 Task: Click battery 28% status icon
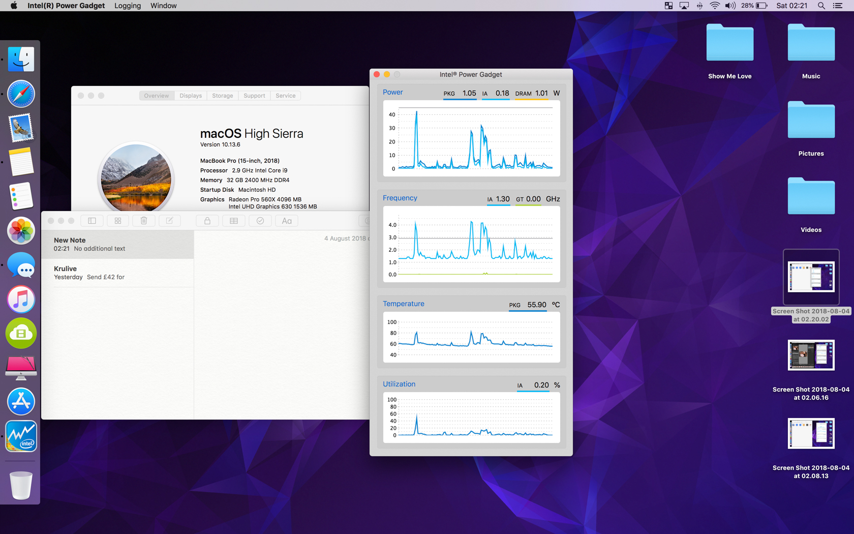coord(754,6)
